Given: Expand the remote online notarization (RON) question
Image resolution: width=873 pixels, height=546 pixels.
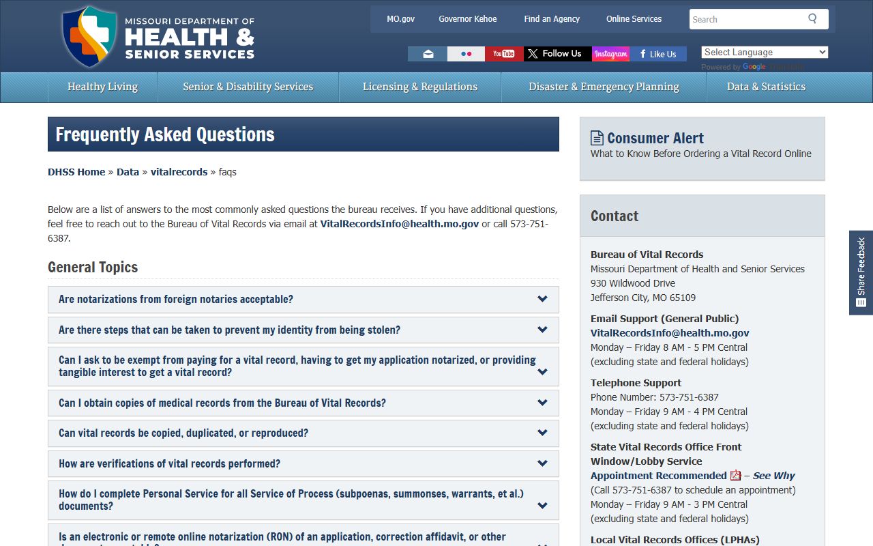Looking at the screenshot, I should pyautogui.click(x=304, y=535).
